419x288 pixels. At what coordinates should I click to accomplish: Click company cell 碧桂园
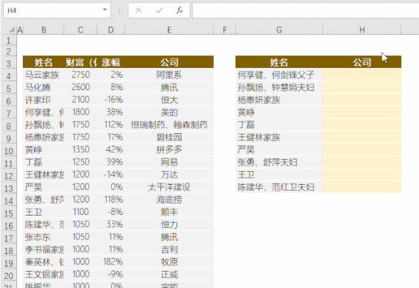click(169, 137)
